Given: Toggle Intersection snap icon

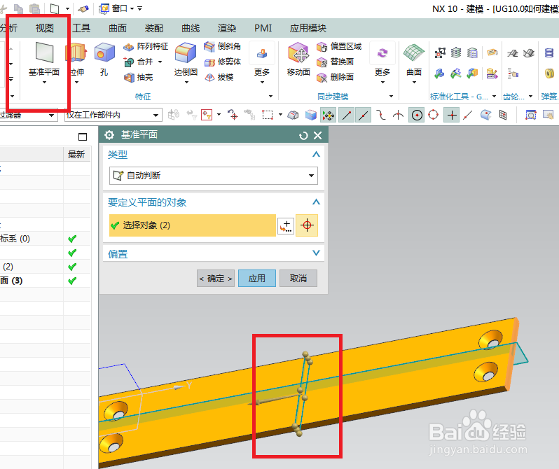Looking at the screenshot, I should (398, 115).
